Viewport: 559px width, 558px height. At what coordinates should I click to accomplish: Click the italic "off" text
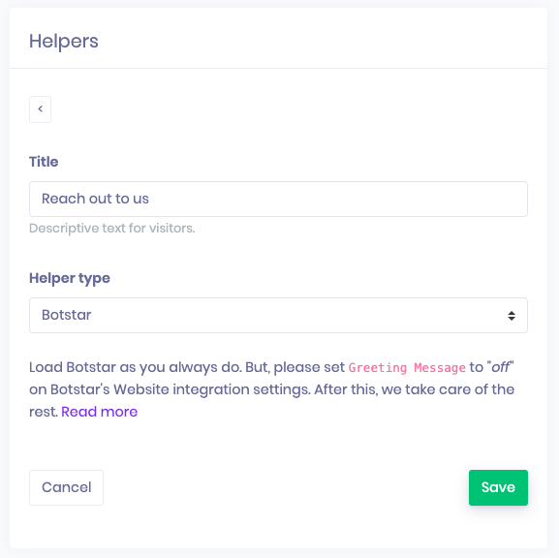(500, 367)
